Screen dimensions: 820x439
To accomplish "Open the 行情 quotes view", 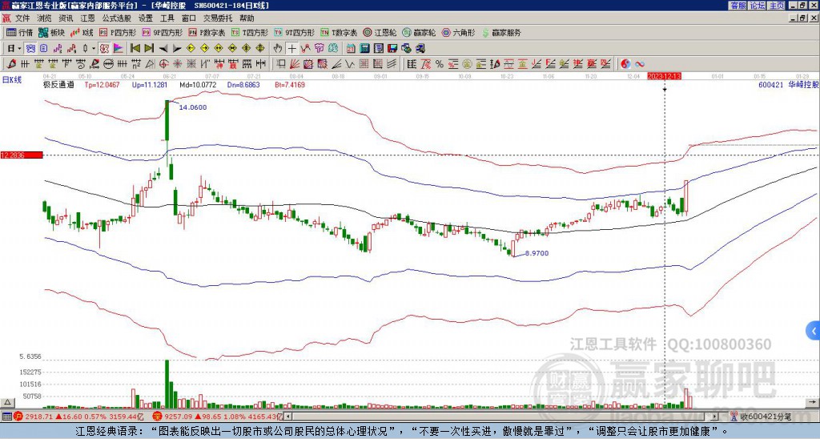I will click(x=19, y=32).
